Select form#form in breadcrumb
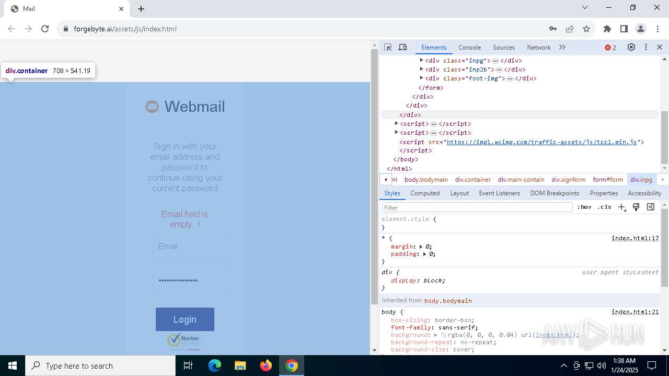Viewport: 669px width, 376px height. point(608,180)
